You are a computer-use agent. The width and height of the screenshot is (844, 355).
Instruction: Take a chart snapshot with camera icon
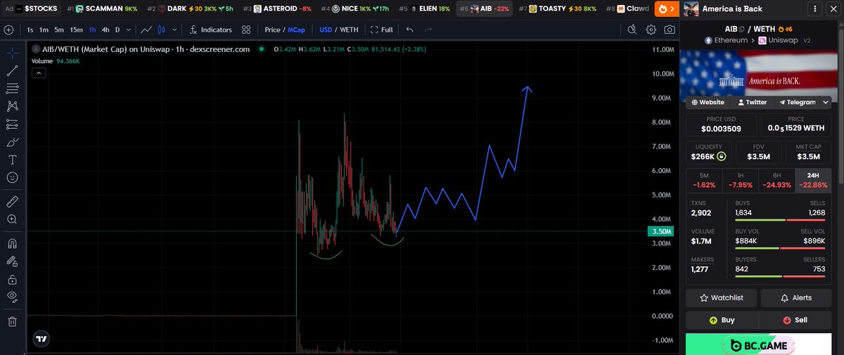point(670,30)
